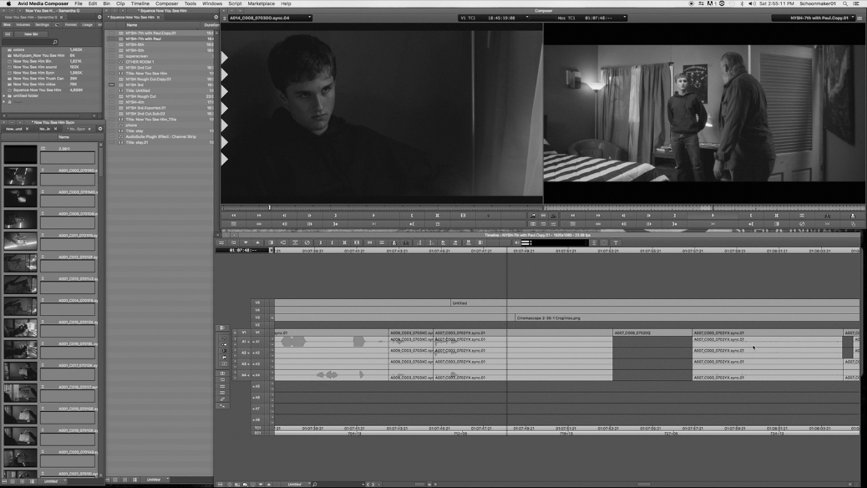Open the Marketplace menu
The width and height of the screenshot is (867, 488).
261,4
